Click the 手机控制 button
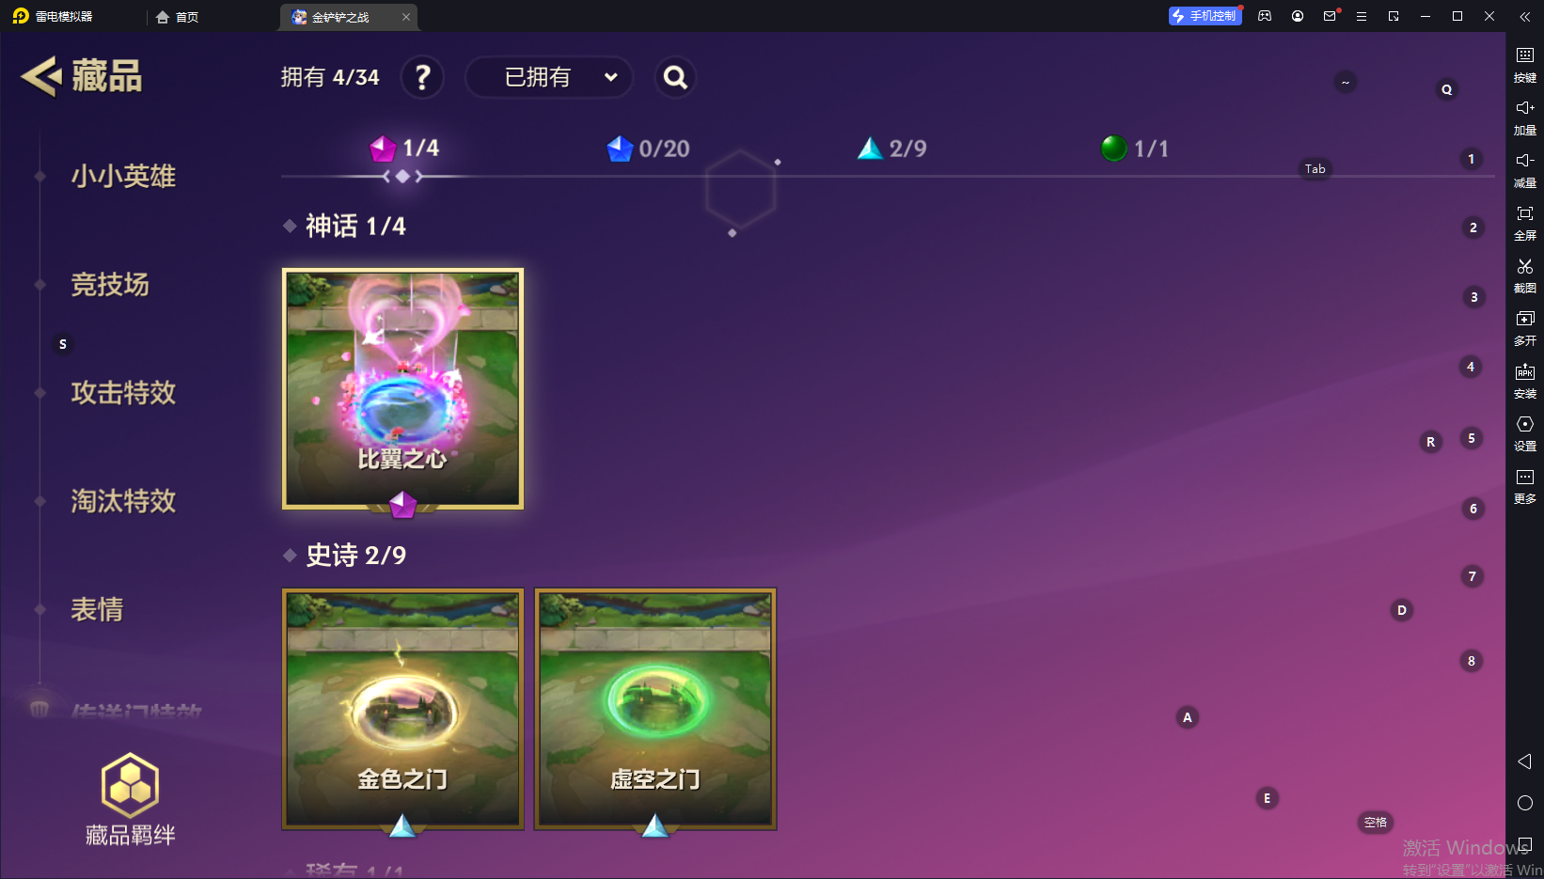 1205,16
